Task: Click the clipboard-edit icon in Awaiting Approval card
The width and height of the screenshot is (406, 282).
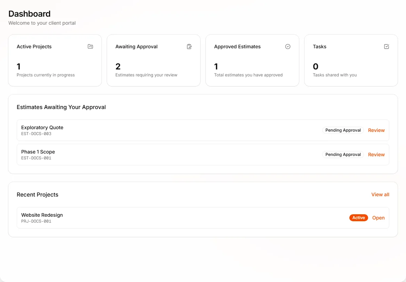Action: tap(189, 47)
